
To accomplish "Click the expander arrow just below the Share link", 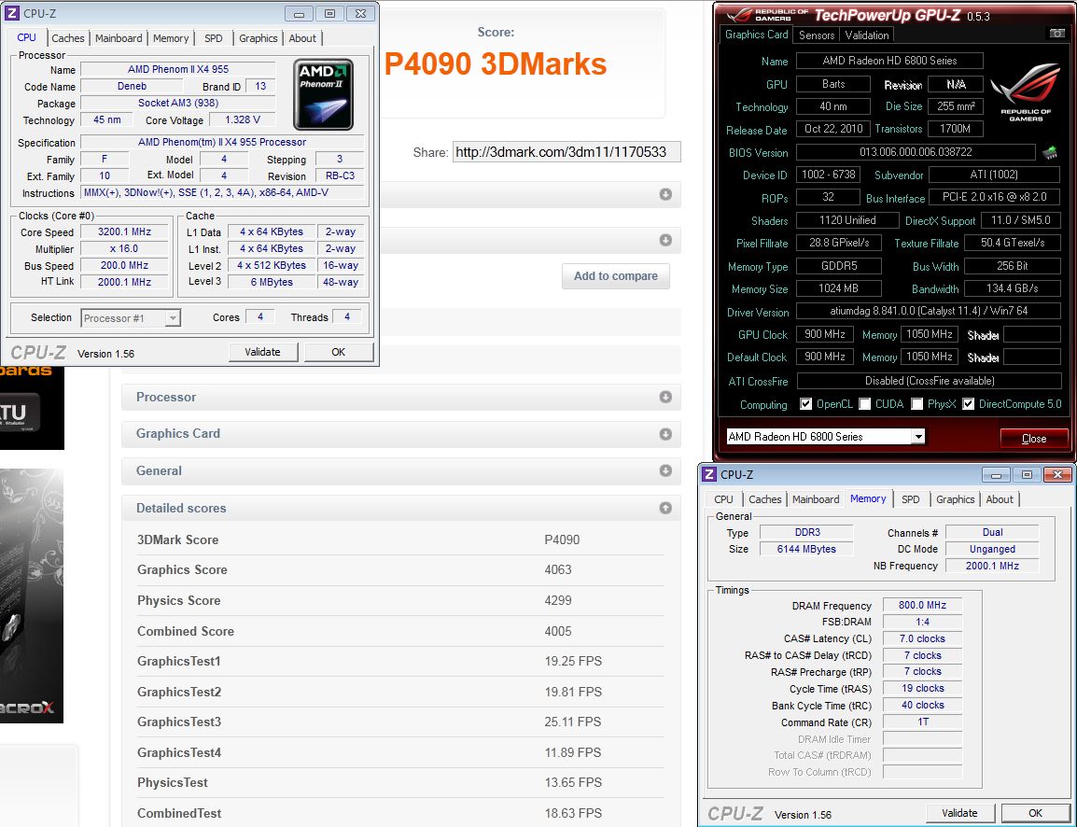I will click(665, 194).
